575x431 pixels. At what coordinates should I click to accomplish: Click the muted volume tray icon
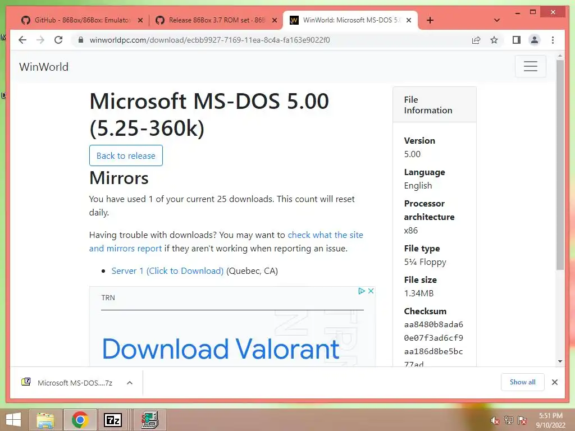point(495,420)
